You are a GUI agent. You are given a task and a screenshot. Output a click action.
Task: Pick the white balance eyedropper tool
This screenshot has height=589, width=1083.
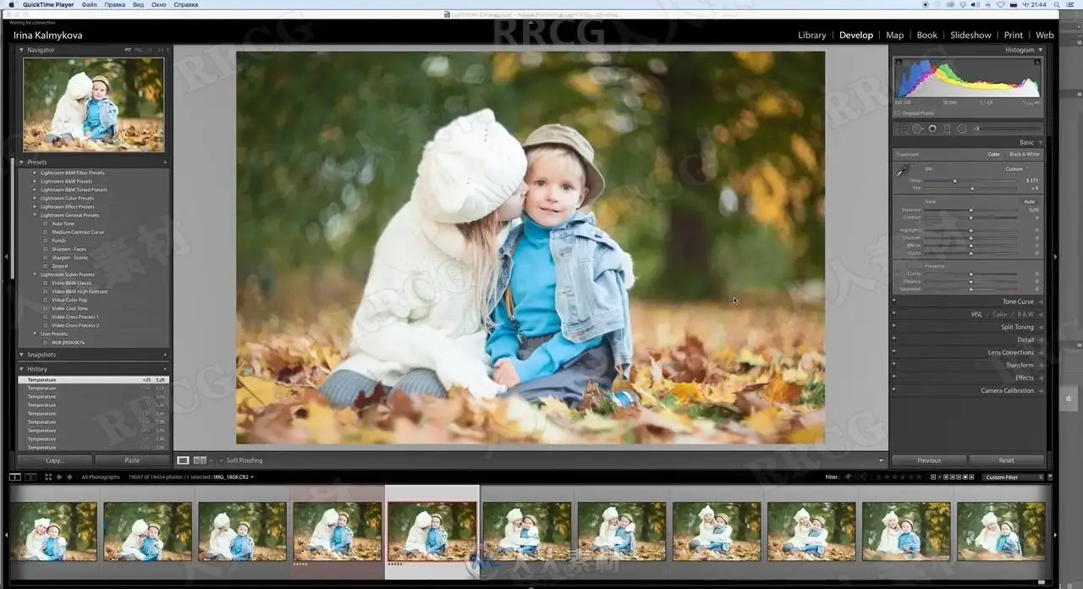click(904, 171)
